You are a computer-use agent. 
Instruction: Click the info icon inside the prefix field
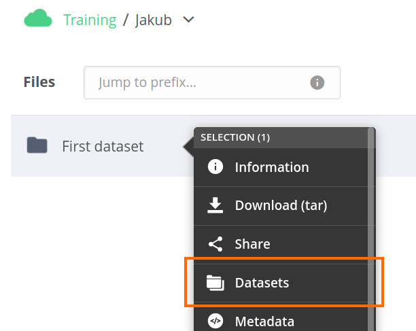tap(317, 83)
